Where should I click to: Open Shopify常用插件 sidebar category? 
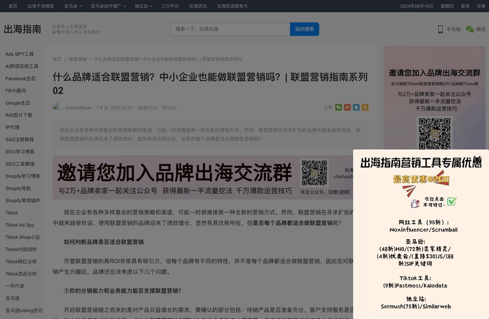(x=22, y=200)
